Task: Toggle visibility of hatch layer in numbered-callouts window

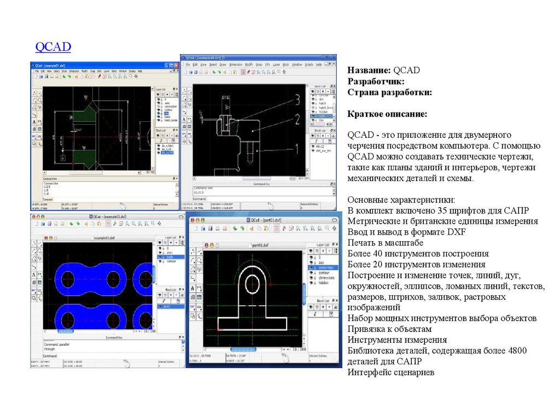Action: [313, 103]
